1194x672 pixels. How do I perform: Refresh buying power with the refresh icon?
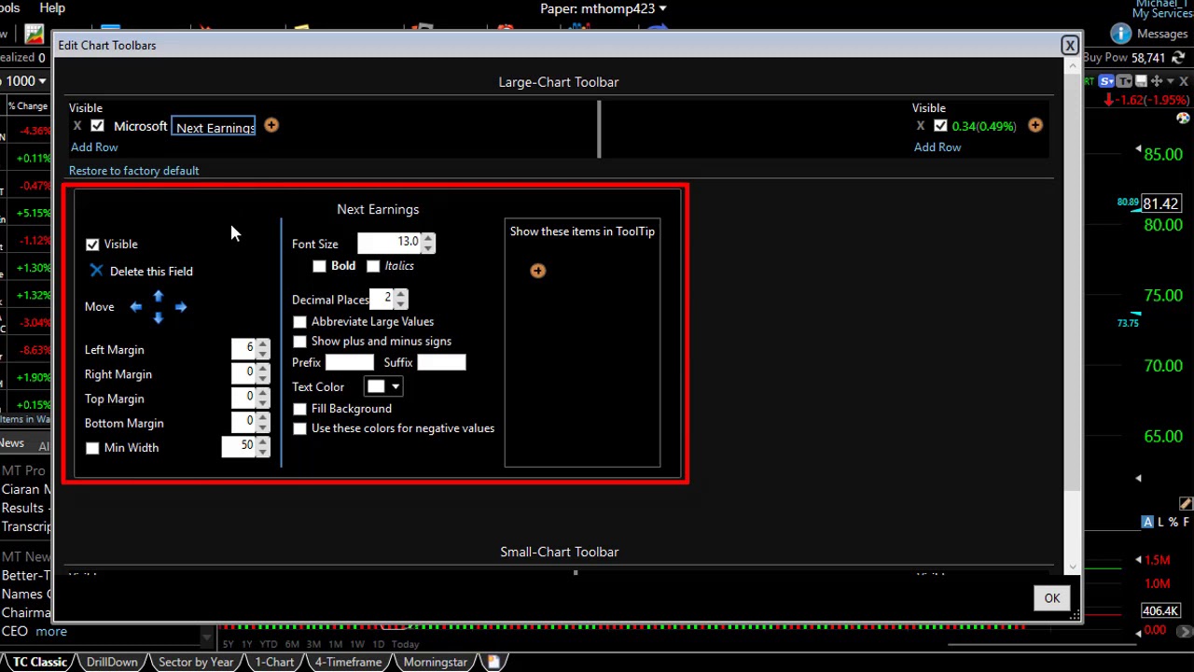pos(1179,58)
